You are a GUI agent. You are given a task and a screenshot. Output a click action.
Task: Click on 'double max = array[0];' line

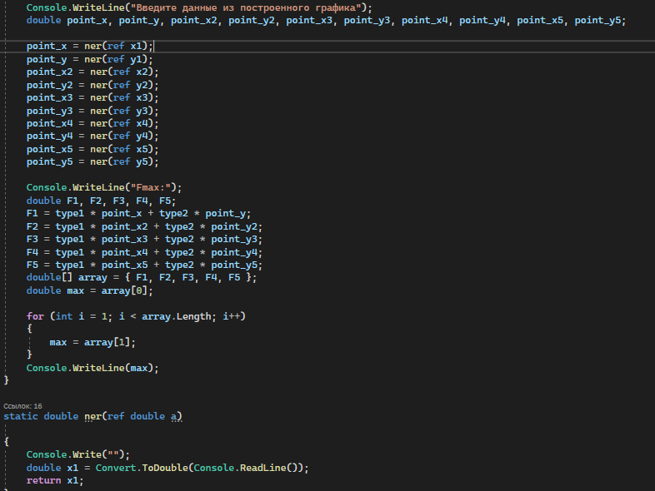[x=89, y=290]
